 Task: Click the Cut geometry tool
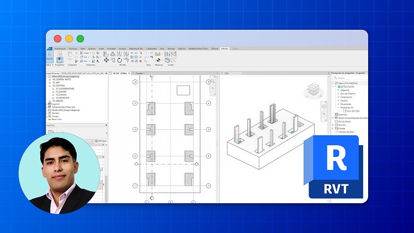[84, 57]
